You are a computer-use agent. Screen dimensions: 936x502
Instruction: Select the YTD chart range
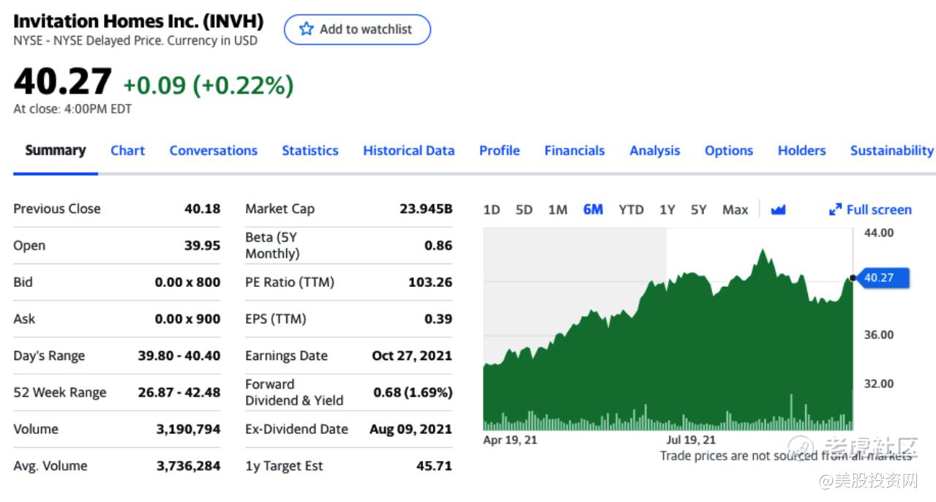tap(631, 210)
